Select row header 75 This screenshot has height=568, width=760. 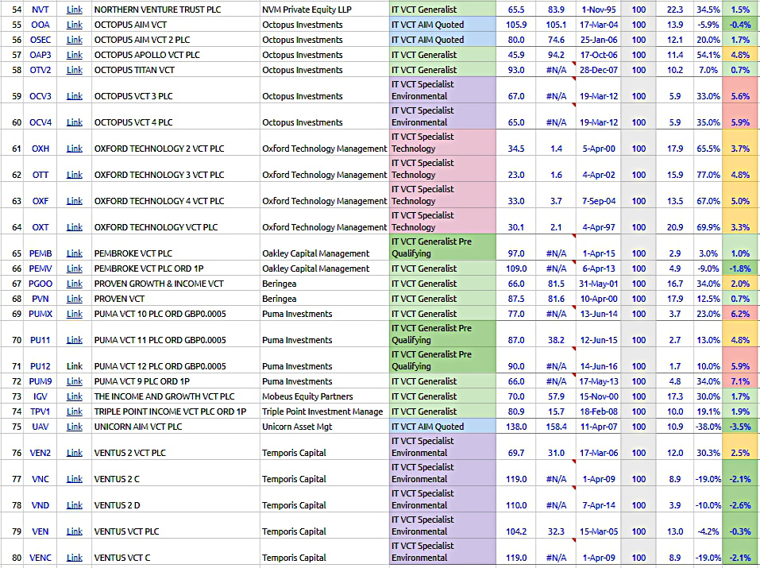pyautogui.click(x=12, y=427)
